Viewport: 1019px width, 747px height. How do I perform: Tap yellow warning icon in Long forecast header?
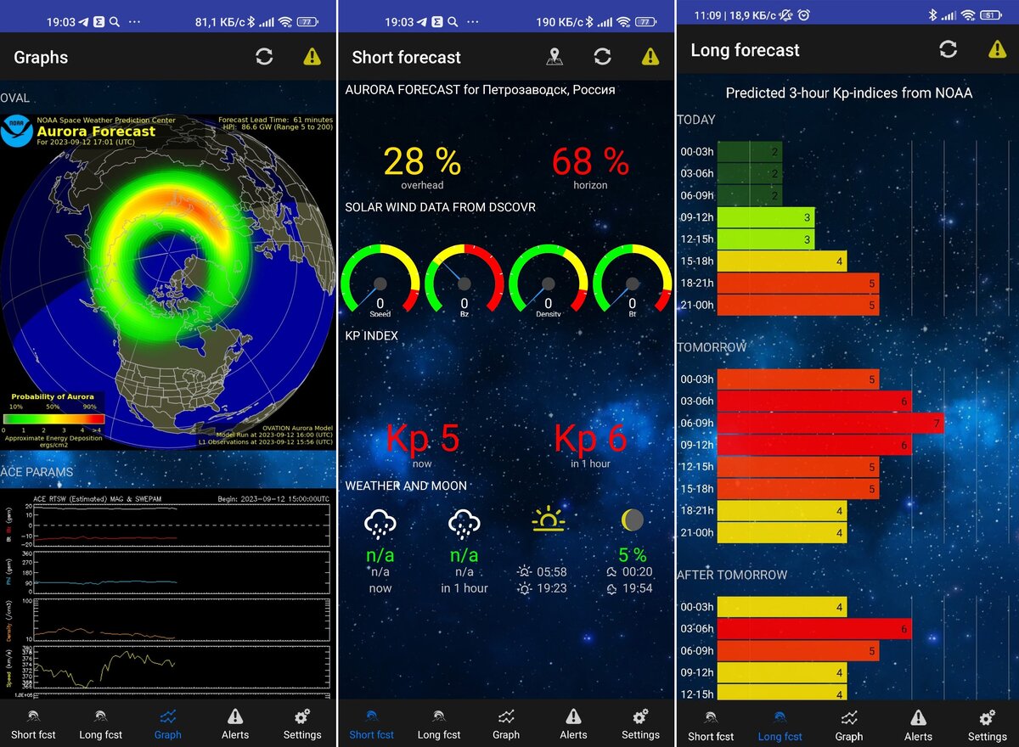997,49
